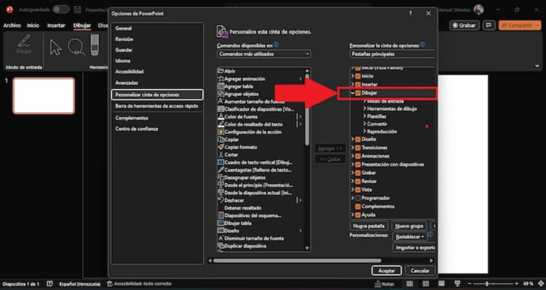
Task: Expand the Animaciones tree node
Action: [353, 156]
